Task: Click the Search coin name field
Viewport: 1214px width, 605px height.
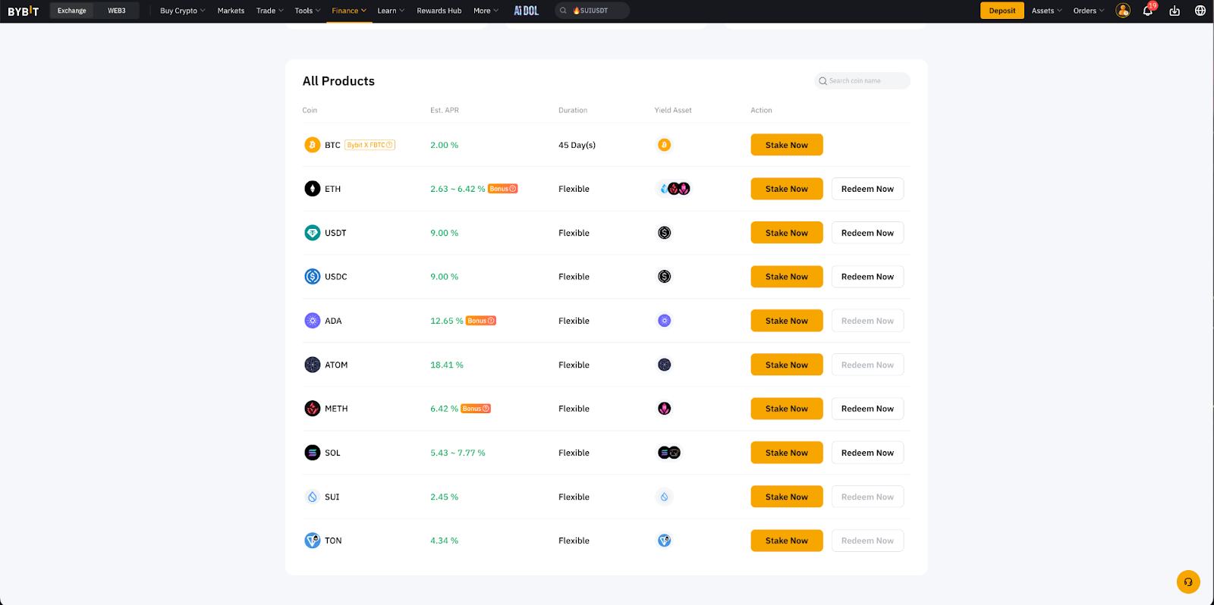Action: pos(862,81)
